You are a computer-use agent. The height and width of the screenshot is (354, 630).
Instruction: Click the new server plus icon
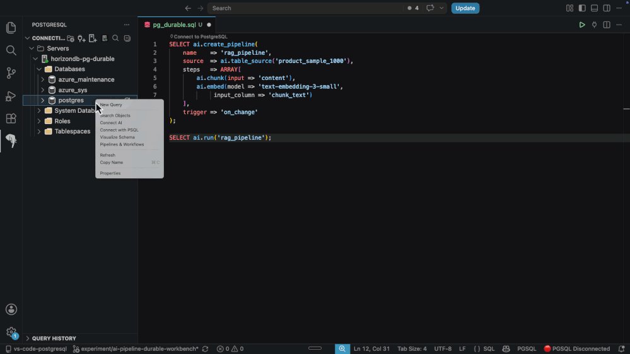93,38
